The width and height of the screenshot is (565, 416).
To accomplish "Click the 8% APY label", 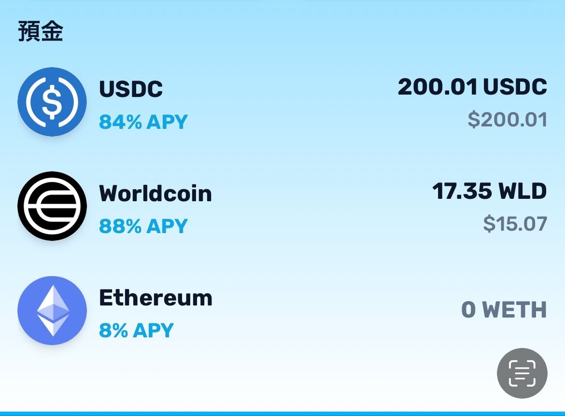I will 137,330.
